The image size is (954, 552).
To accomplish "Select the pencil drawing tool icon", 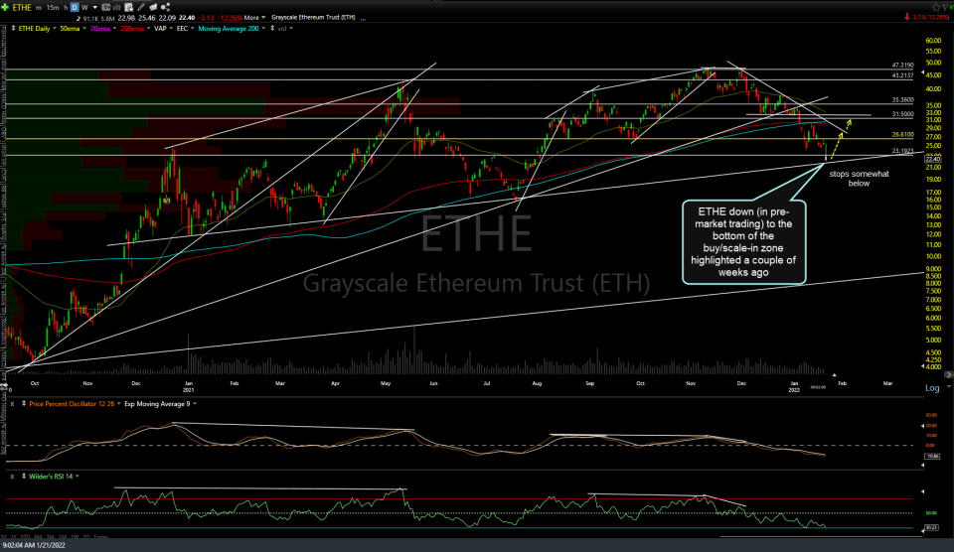I will (x=141, y=7).
